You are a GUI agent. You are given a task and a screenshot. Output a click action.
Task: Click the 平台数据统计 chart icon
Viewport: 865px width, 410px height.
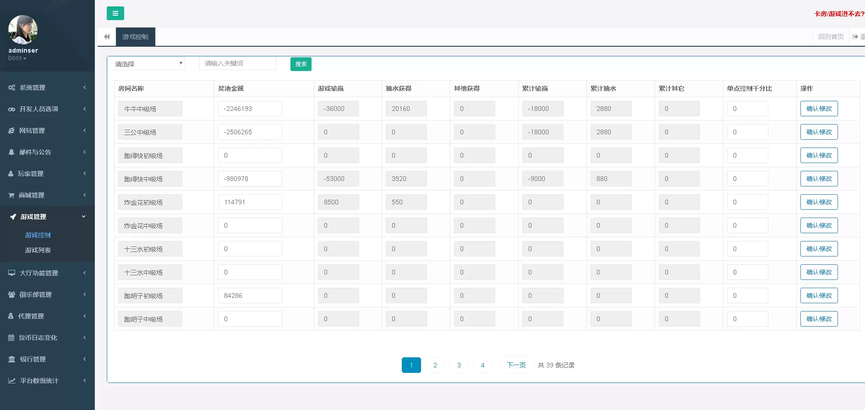click(11, 381)
